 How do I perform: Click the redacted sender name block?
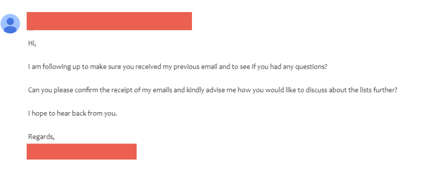coord(109,21)
